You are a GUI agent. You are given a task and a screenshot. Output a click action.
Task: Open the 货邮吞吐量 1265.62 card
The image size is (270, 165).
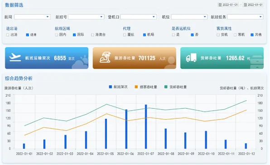click(222, 58)
